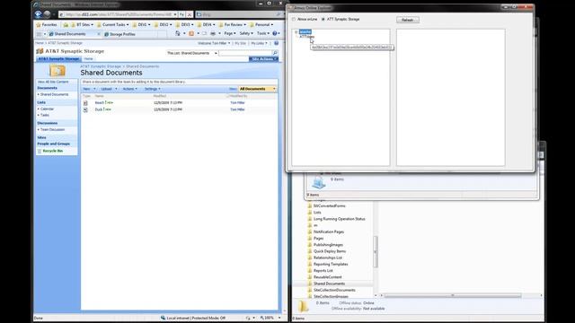Click the View All Site Content link
This screenshot has height=323, width=575.
[x=53, y=82]
